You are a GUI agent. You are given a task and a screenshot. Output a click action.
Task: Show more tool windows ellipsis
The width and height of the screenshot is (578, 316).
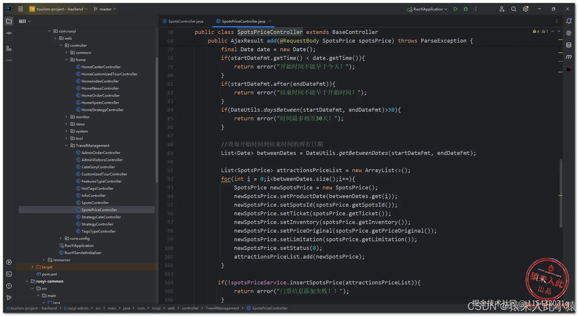(9, 60)
